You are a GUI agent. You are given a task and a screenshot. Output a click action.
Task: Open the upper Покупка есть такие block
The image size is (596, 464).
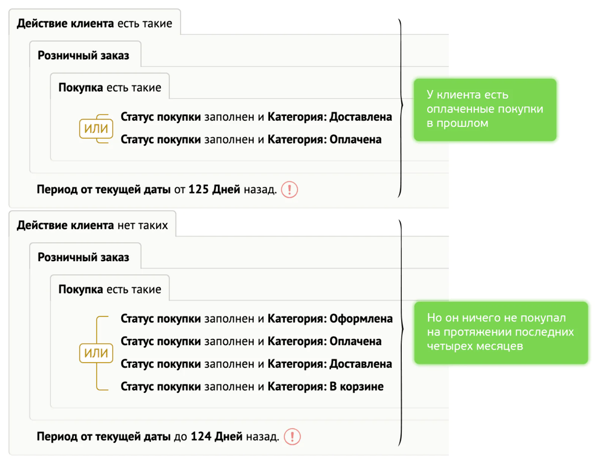(110, 88)
